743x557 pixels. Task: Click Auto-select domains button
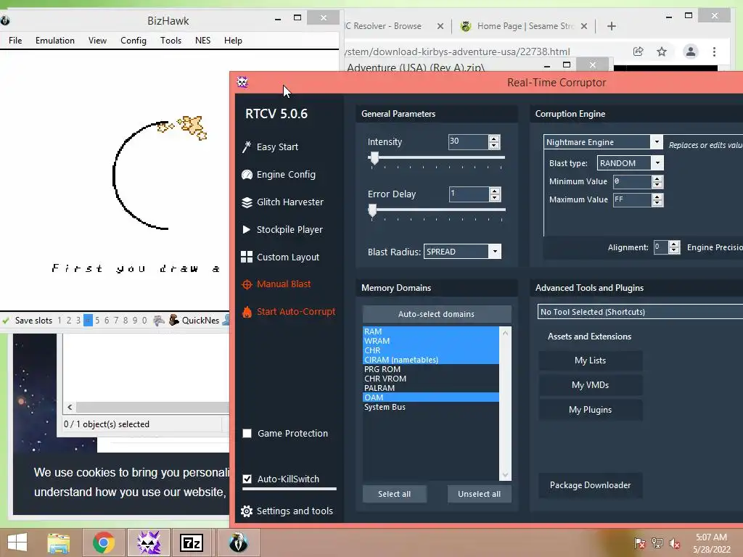tap(436, 314)
